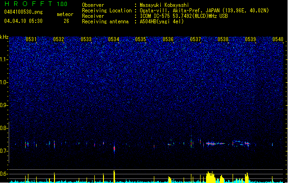Viewport: 288px width, 183px height.
Task: Click the Receiving Location value line
Action: click(204, 11)
